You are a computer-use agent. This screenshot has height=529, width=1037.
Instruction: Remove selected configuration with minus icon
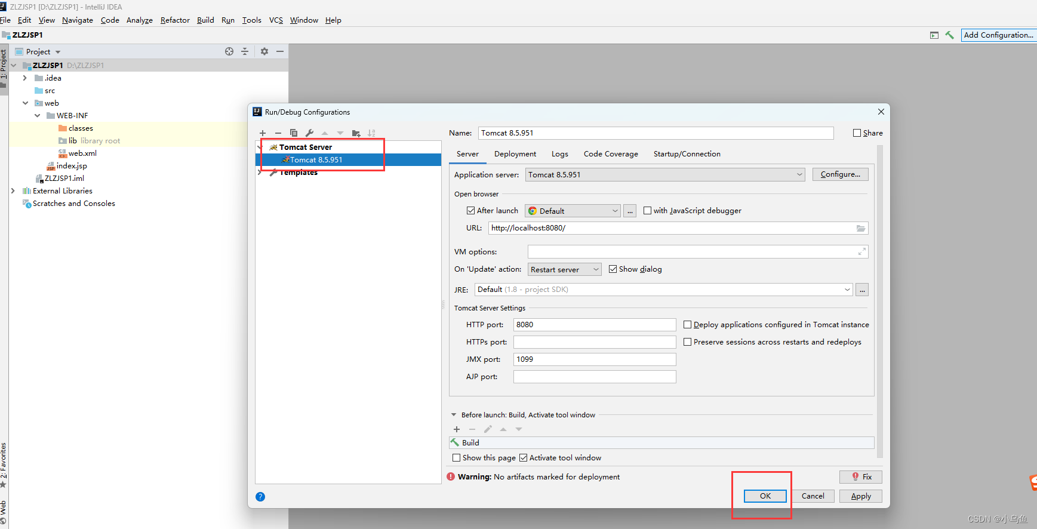[278, 133]
